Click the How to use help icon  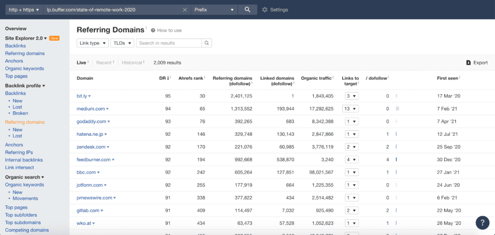point(153,30)
